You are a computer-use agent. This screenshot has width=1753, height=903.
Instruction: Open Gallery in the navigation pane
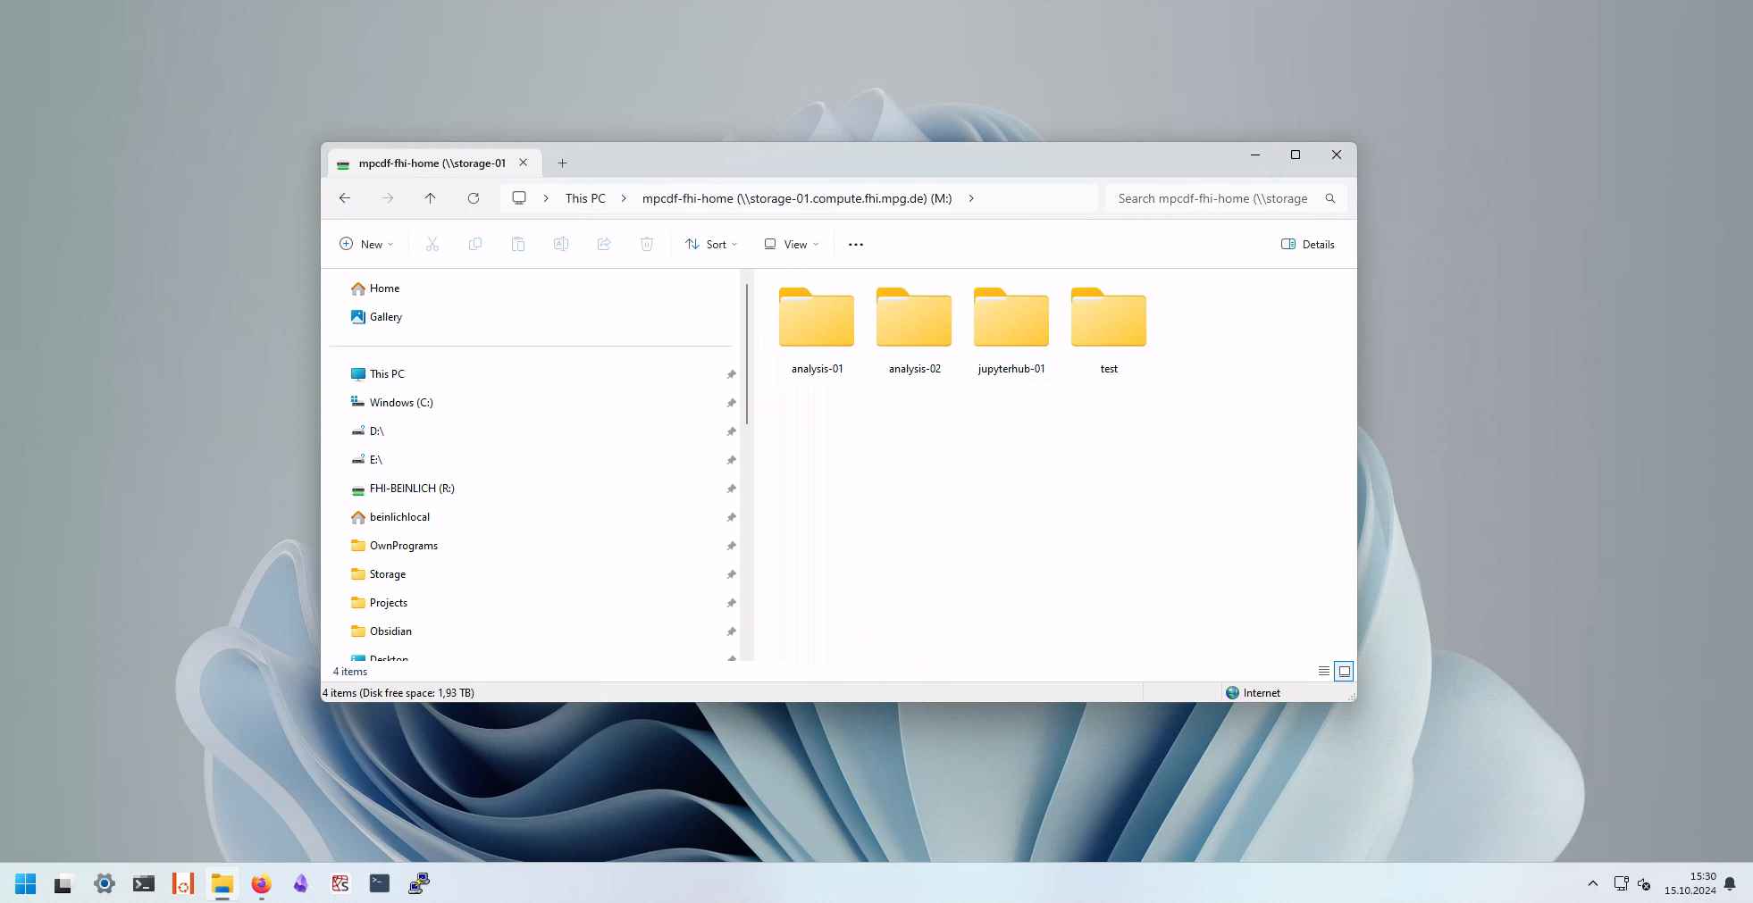386,317
